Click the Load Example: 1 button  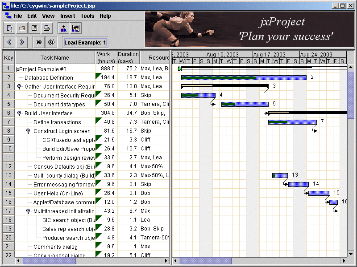click(85, 42)
